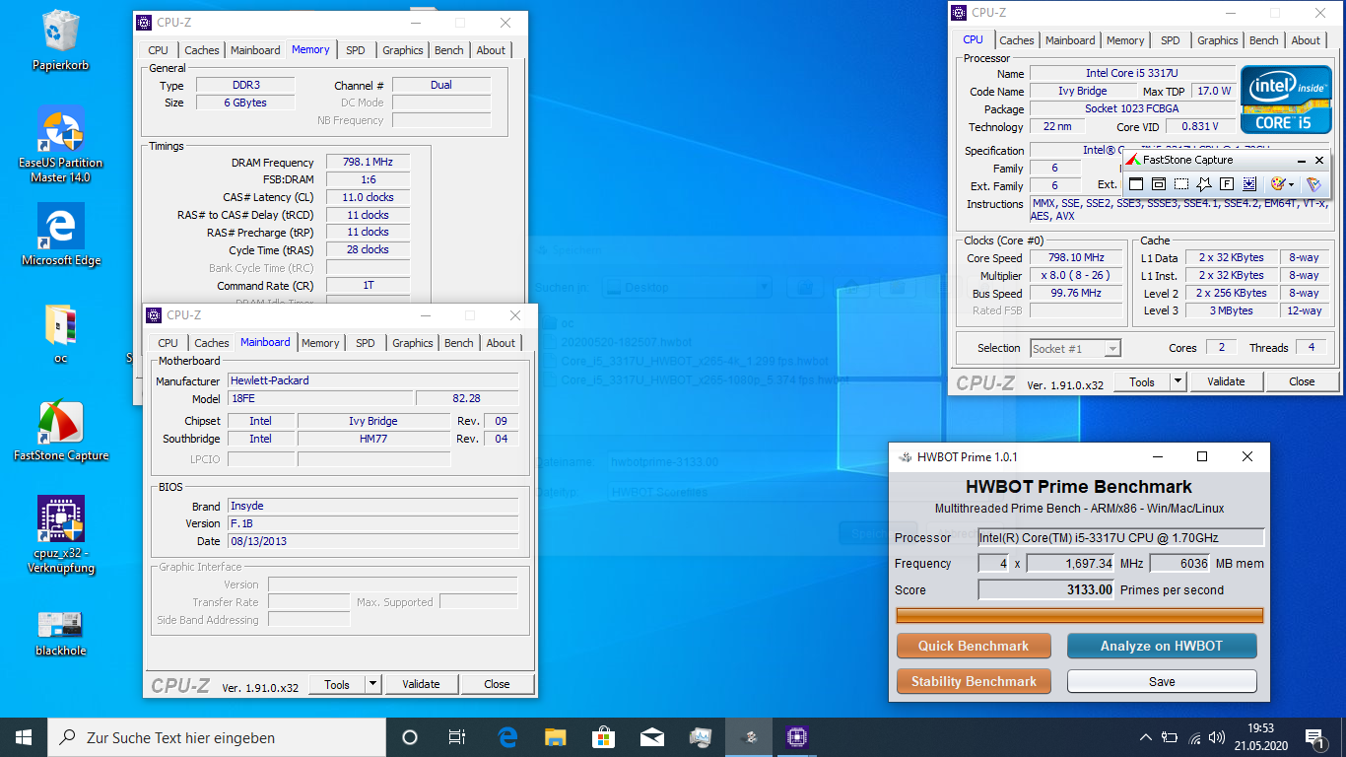Click Validate in the Mainboard window
Viewport: 1346px width, 757px height.
(421, 684)
